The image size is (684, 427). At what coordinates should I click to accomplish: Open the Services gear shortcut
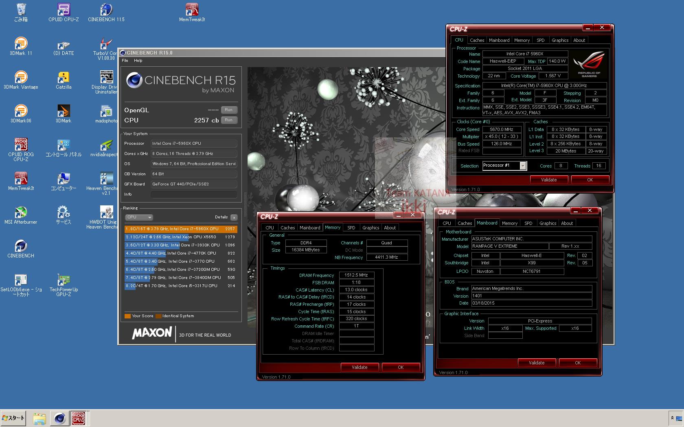tap(64, 215)
